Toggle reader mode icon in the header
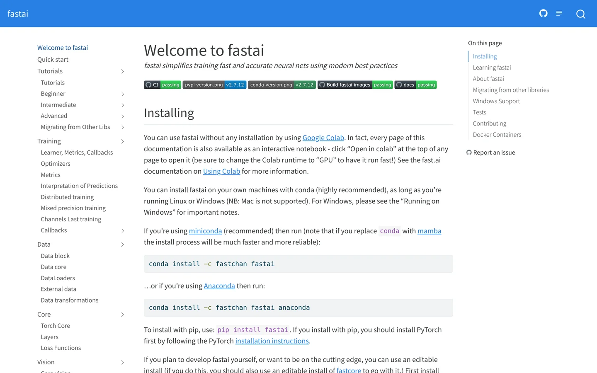The height and width of the screenshot is (373, 597). coord(559,14)
